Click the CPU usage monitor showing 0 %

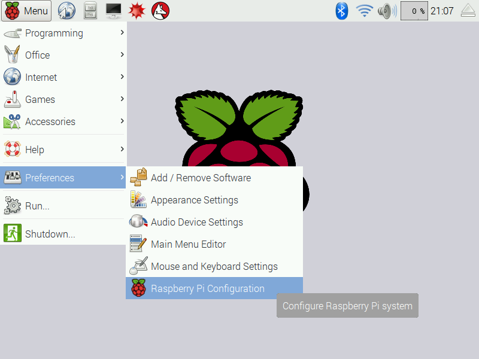(x=414, y=11)
